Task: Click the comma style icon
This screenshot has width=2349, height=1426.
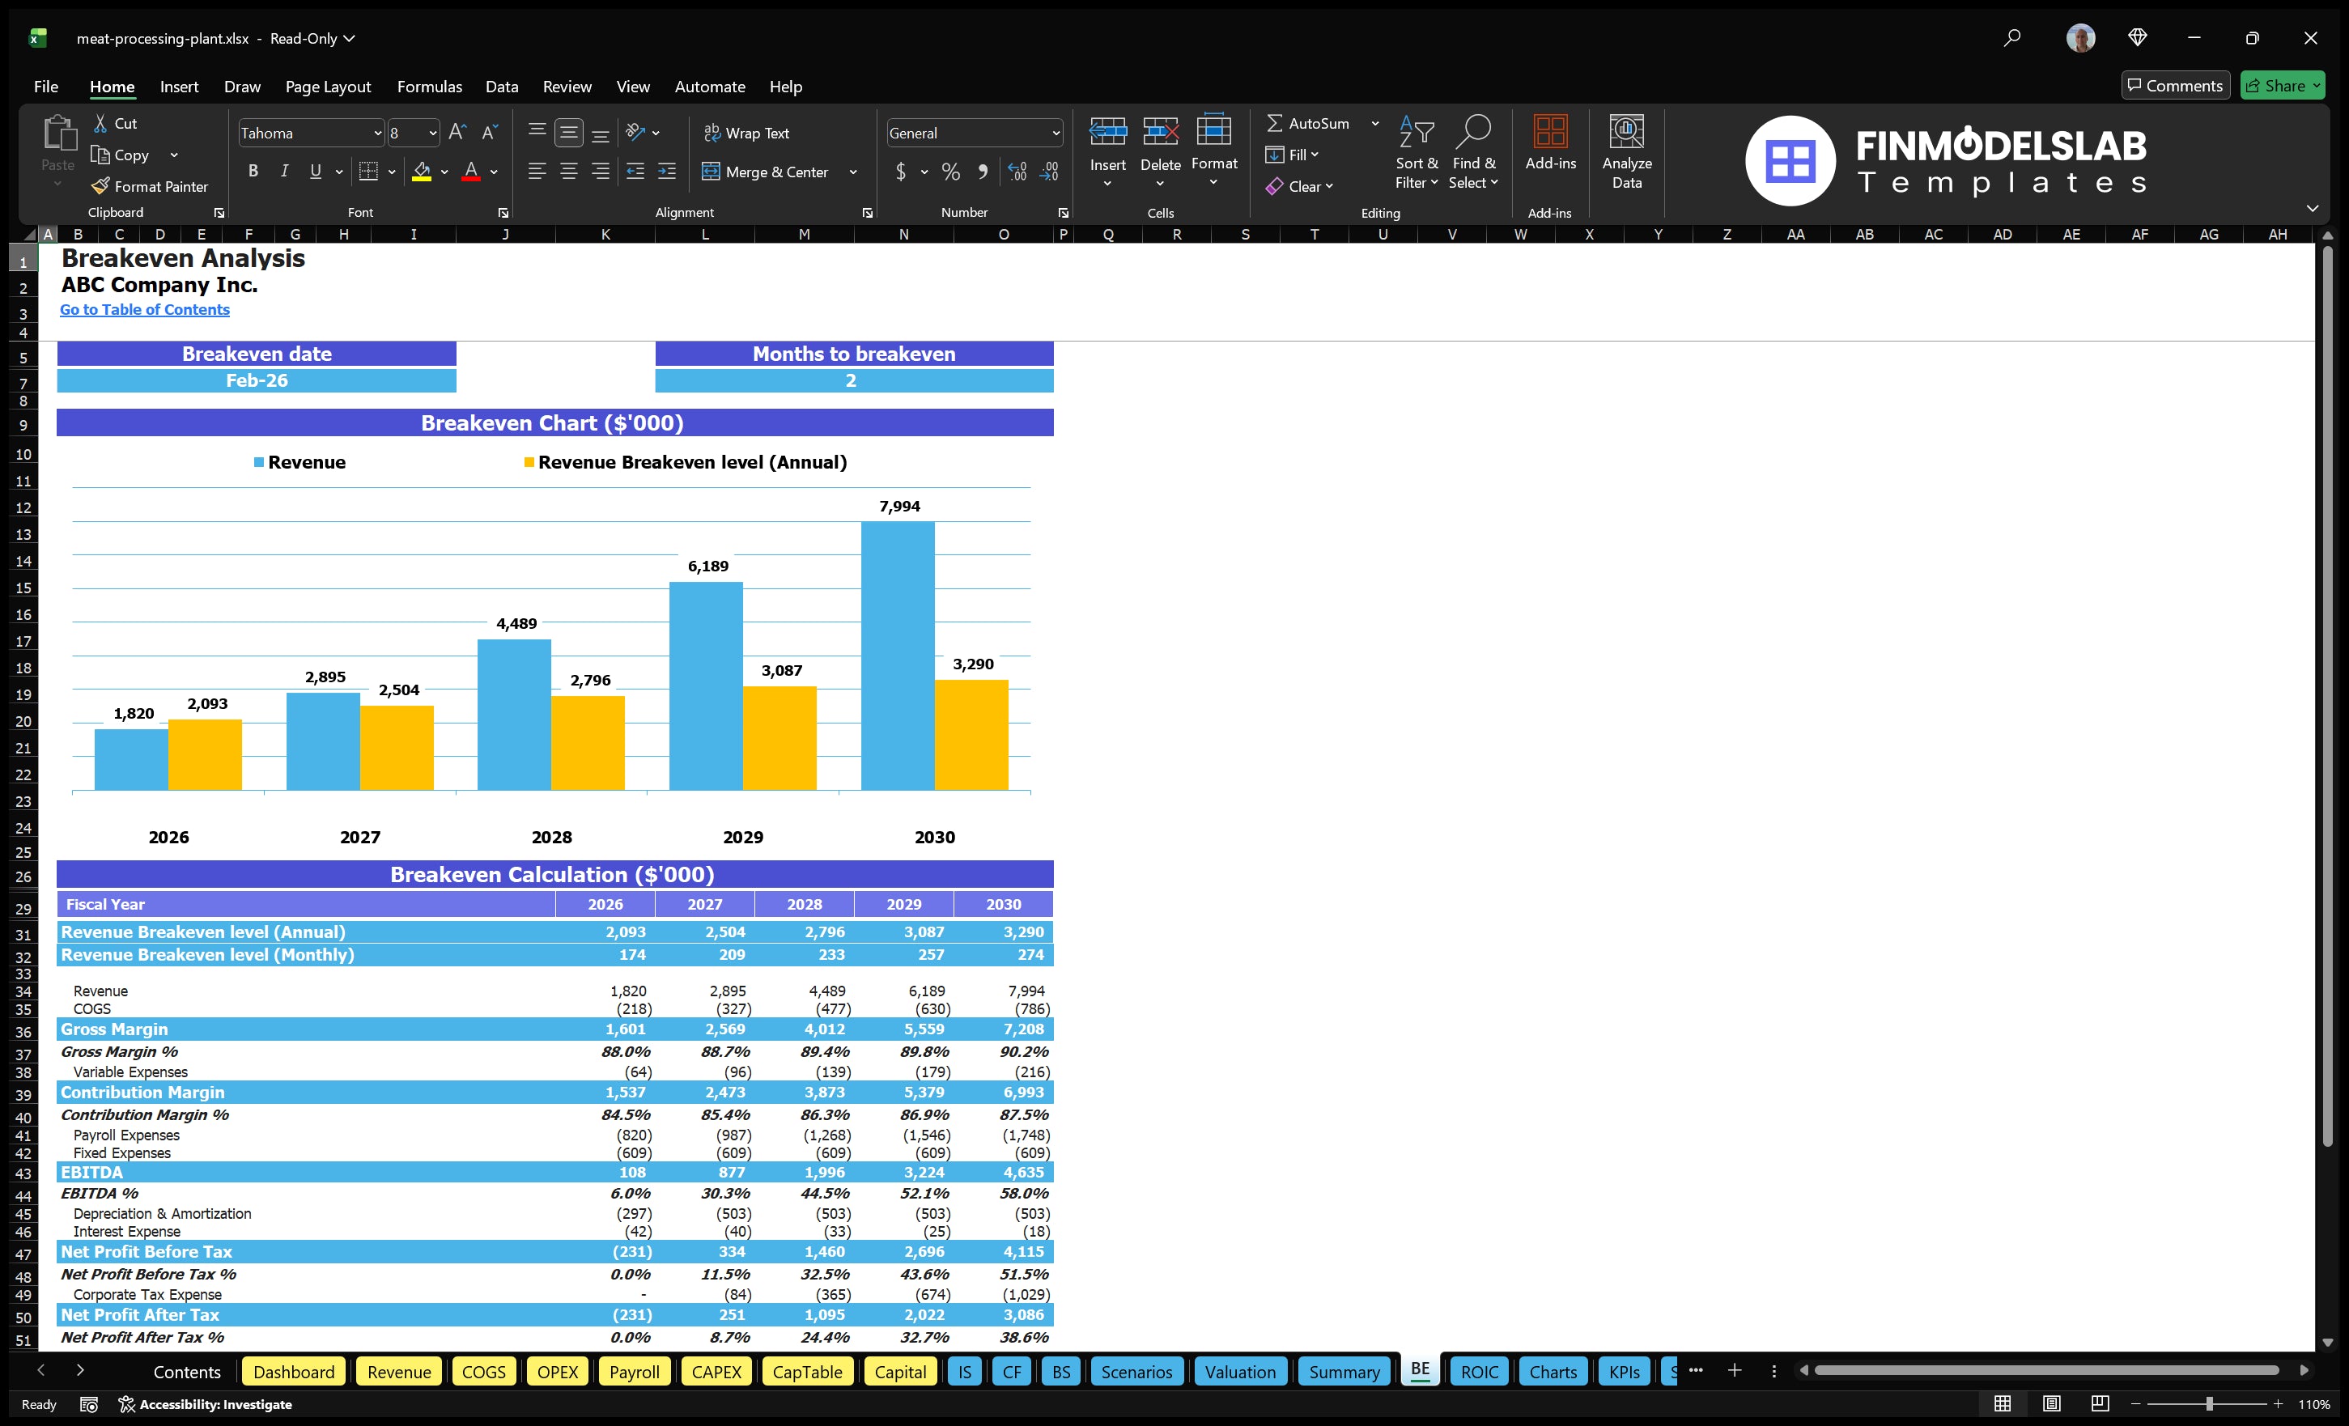Action: click(983, 172)
